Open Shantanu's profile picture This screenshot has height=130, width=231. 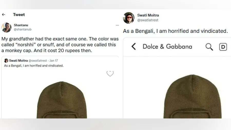coord(6,27)
